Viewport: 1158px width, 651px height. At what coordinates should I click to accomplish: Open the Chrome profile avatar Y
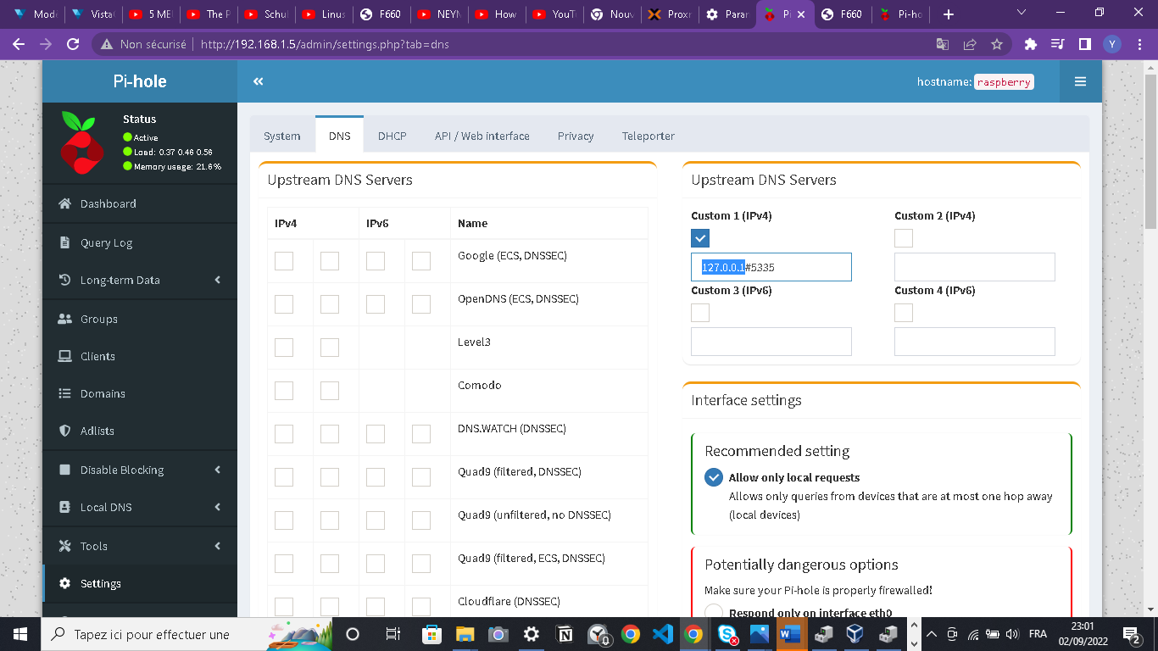(x=1111, y=44)
